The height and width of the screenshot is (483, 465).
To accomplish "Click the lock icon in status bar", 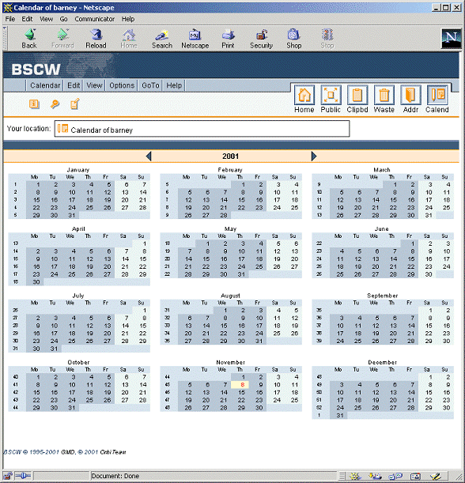I will click(x=8, y=476).
